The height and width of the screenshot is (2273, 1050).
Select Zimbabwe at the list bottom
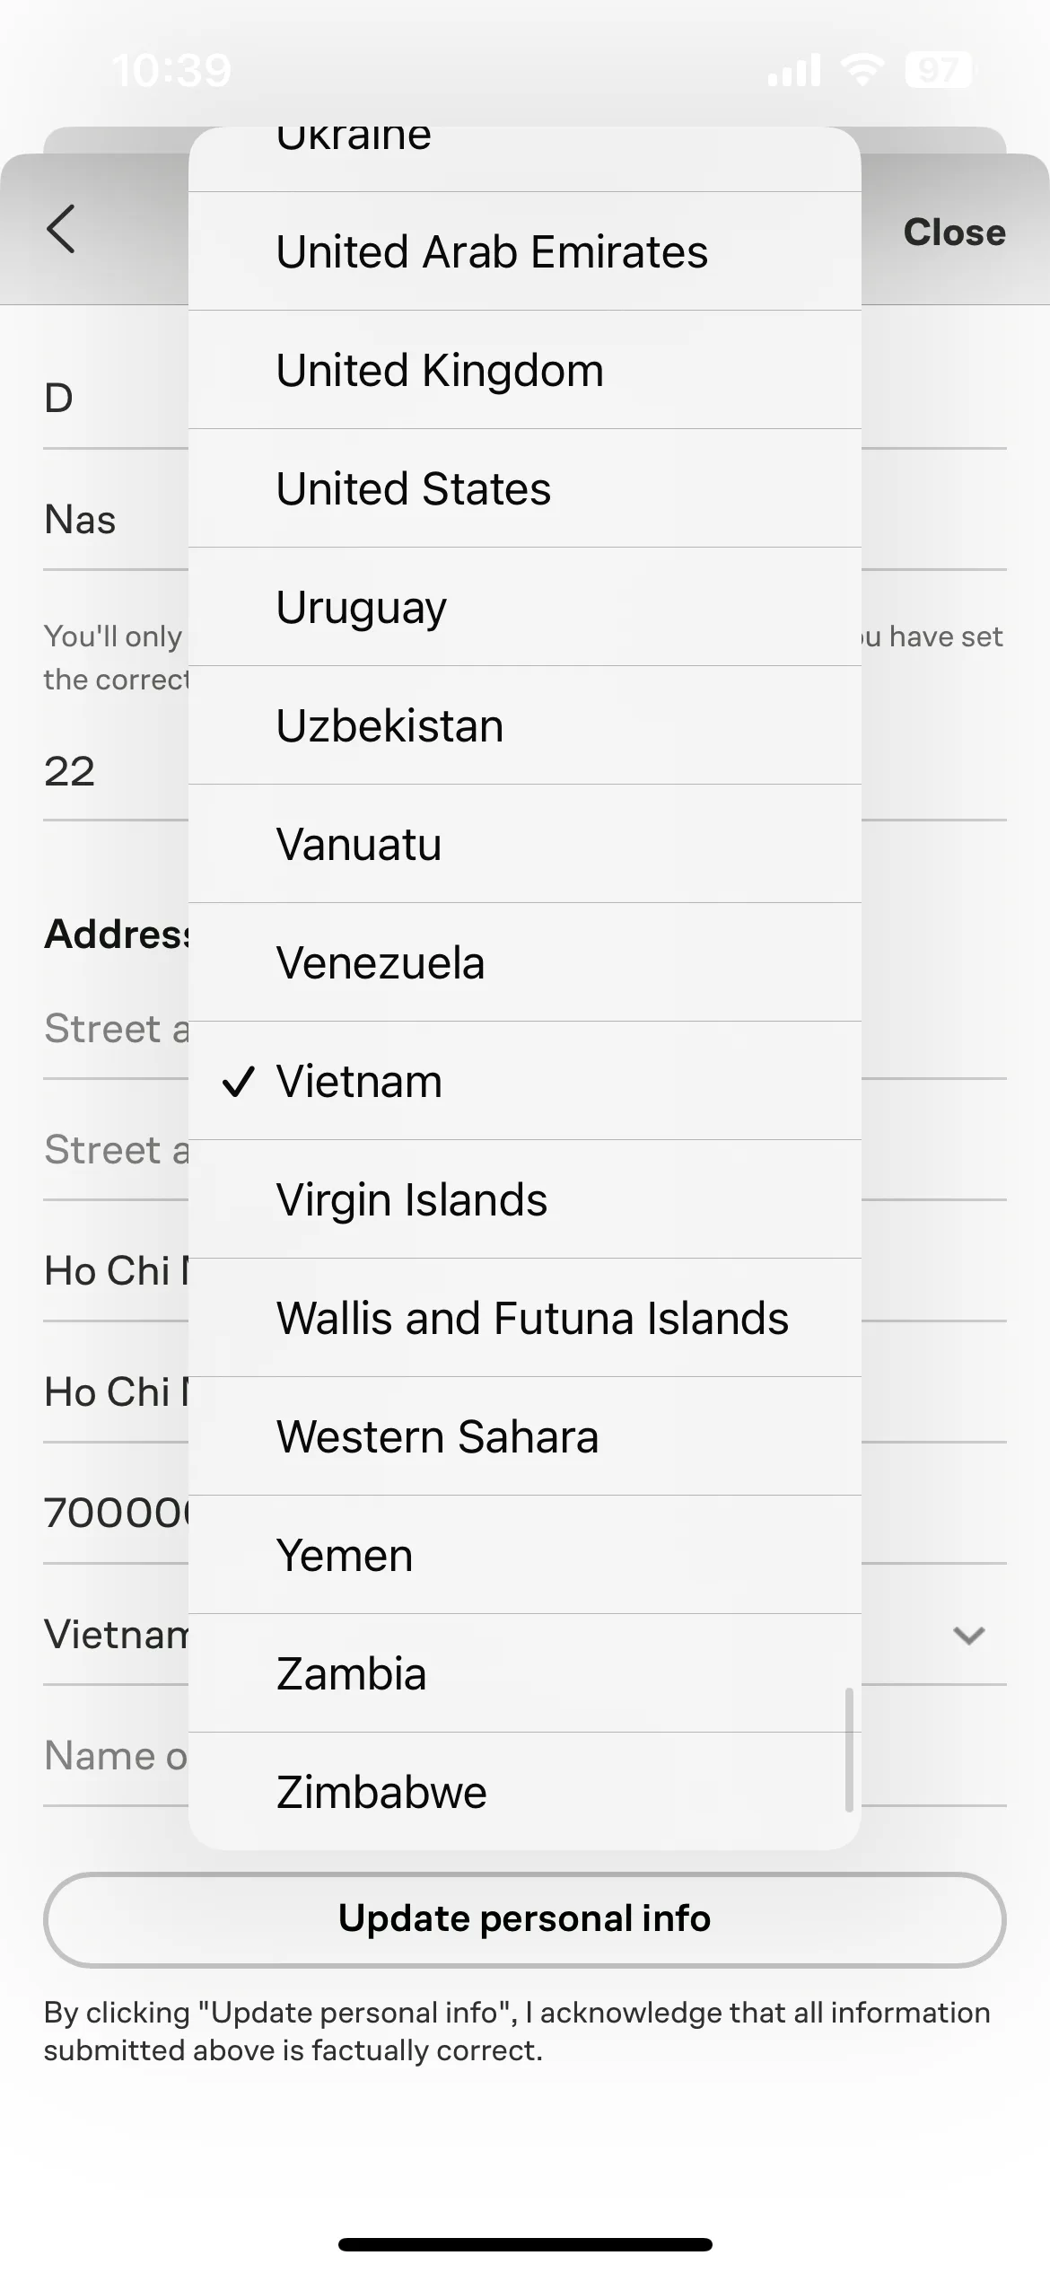(525, 1792)
